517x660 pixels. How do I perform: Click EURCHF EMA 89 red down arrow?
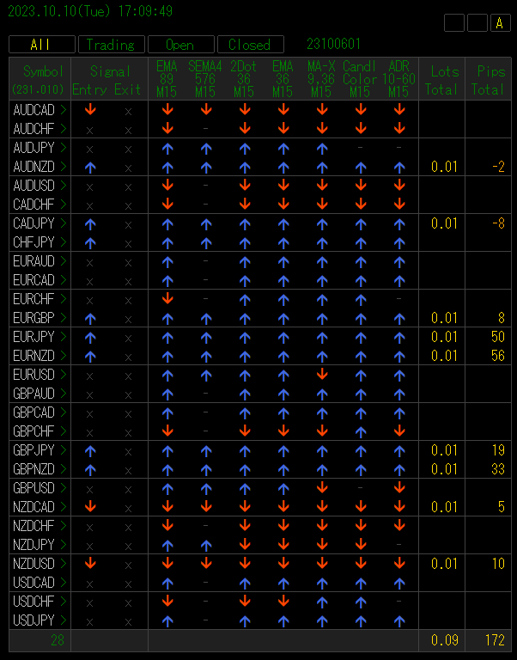pyautogui.click(x=167, y=299)
